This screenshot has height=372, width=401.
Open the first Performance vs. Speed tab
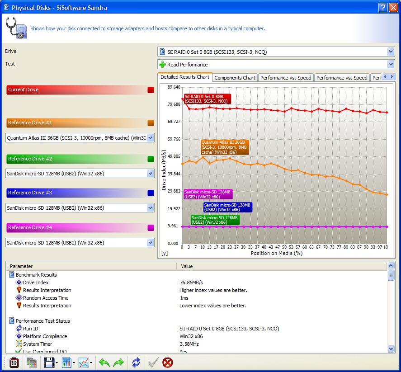tap(286, 78)
